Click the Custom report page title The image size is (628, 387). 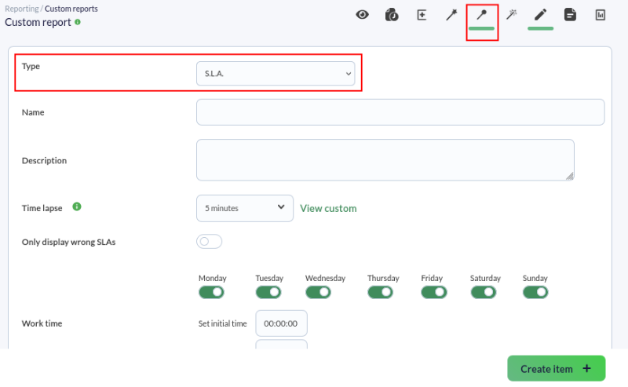(x=38, y=22)
